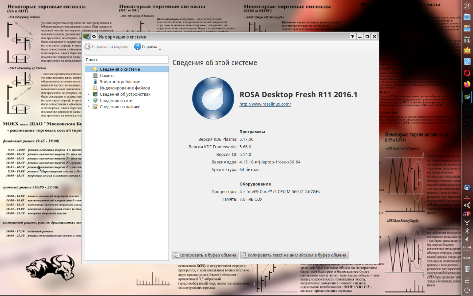The image size is (473, 296).
Task: Select the Сведения о сети tree item
Action: pos(127,100)
